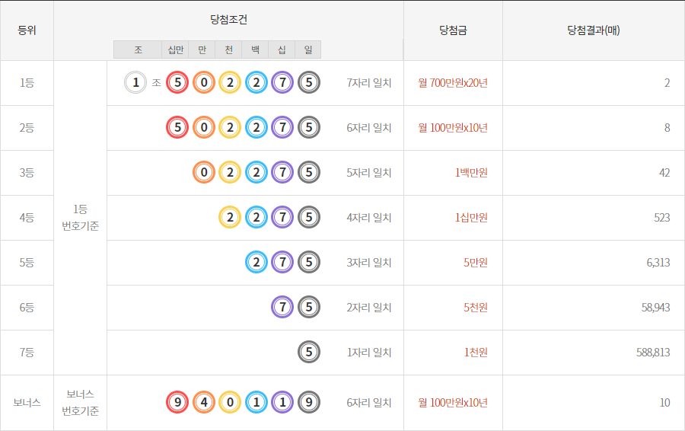
Task: Click the orange ball 0 in 1등 row
Action: (x=203, y=82)
